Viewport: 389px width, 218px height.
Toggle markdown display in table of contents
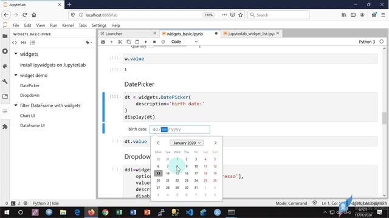23,42
